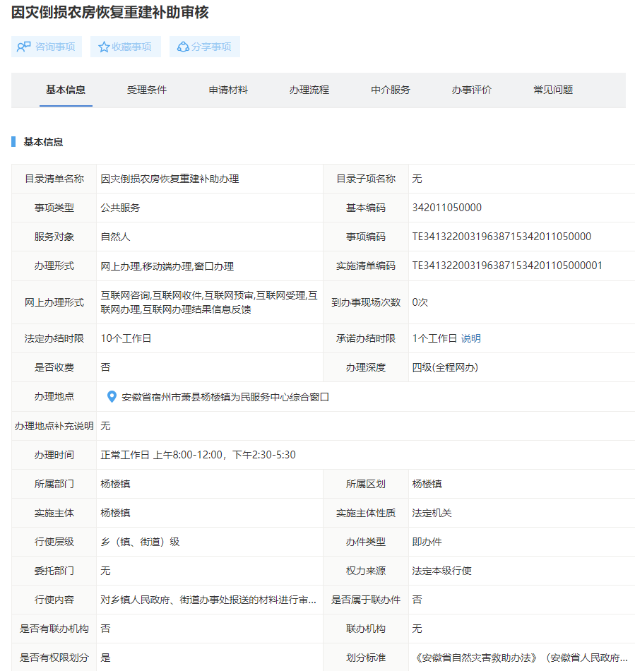Go to the 申请材料 tab
This screenshot has width=635, height=671.
pyautogui.click(x=228, y=90)
